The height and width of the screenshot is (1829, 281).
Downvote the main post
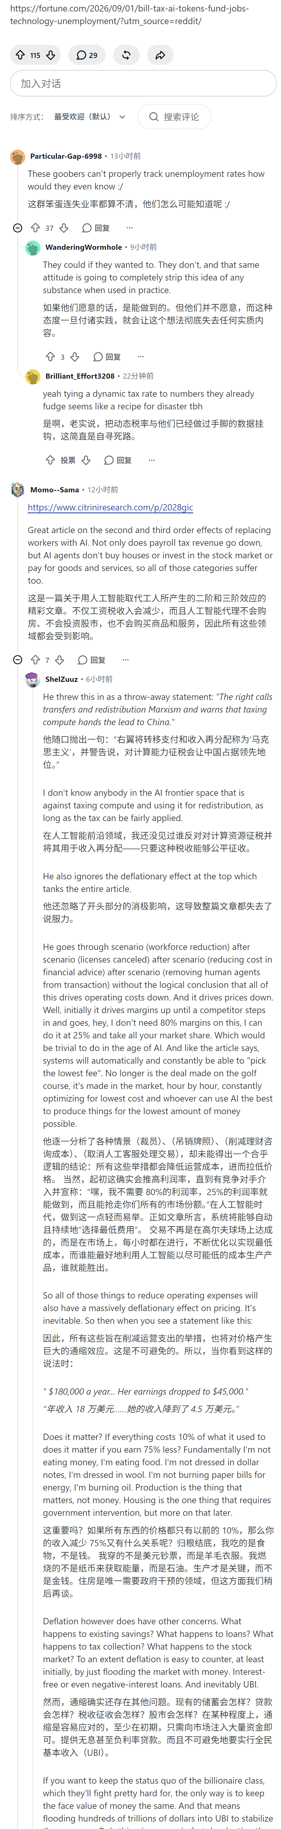(x=50, y=55)
